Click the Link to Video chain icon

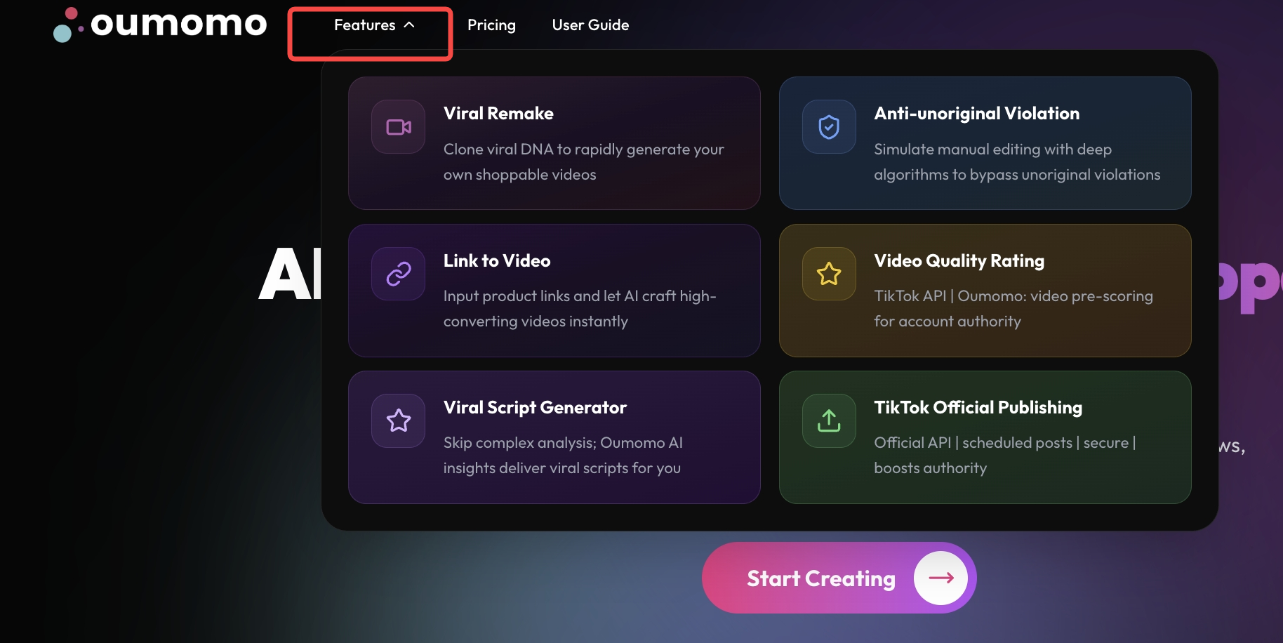[399, 274]
